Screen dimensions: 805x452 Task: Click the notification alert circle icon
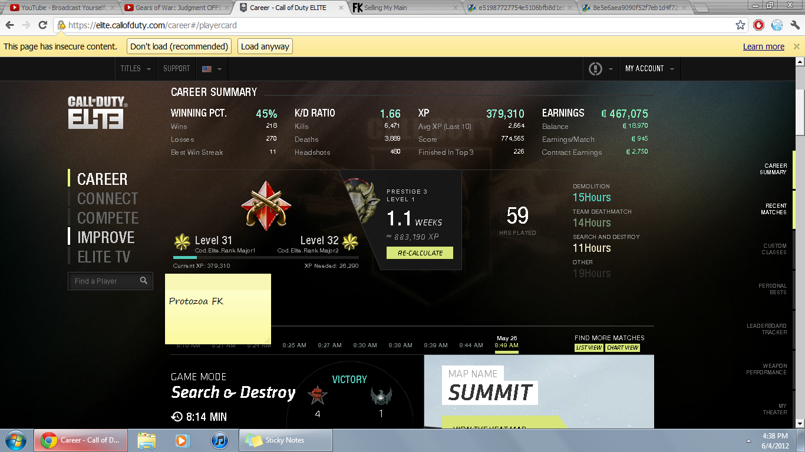(595, 69)
